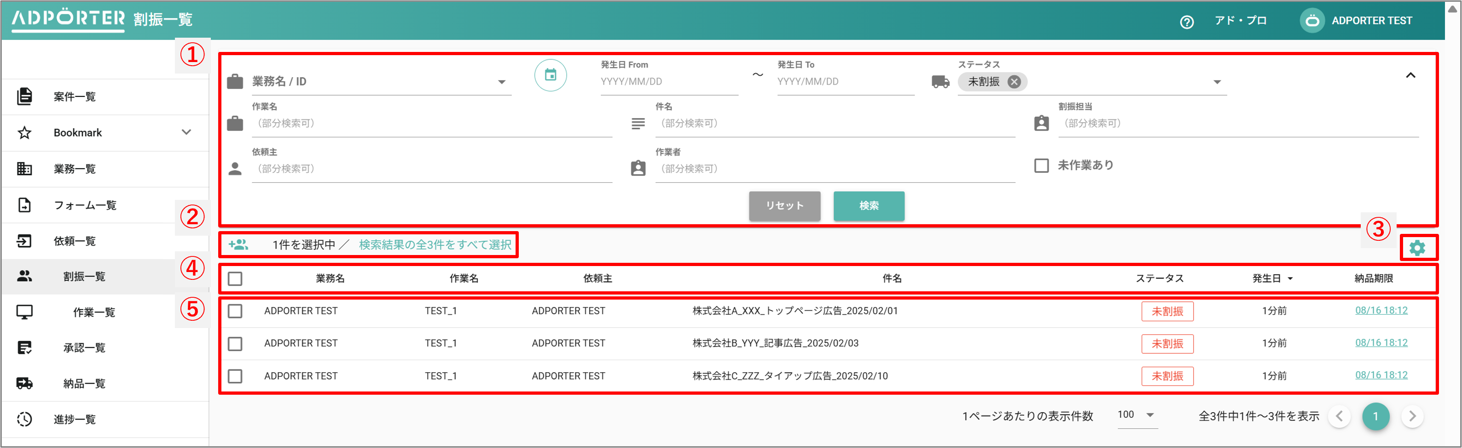Open 案件一覧 in the sidebar
This screenshot has height=448, width=1462.
click(x=75, y=97)
